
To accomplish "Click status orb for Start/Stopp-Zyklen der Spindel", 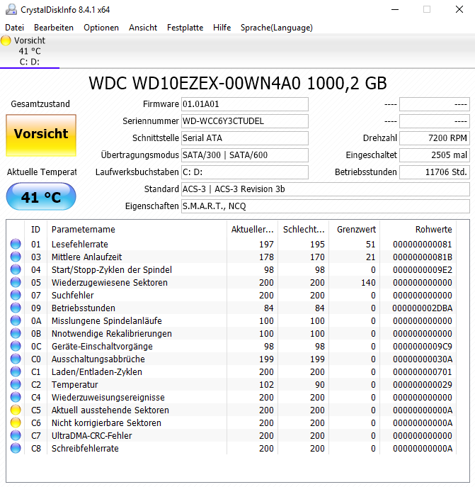I will tap(16, 269).
